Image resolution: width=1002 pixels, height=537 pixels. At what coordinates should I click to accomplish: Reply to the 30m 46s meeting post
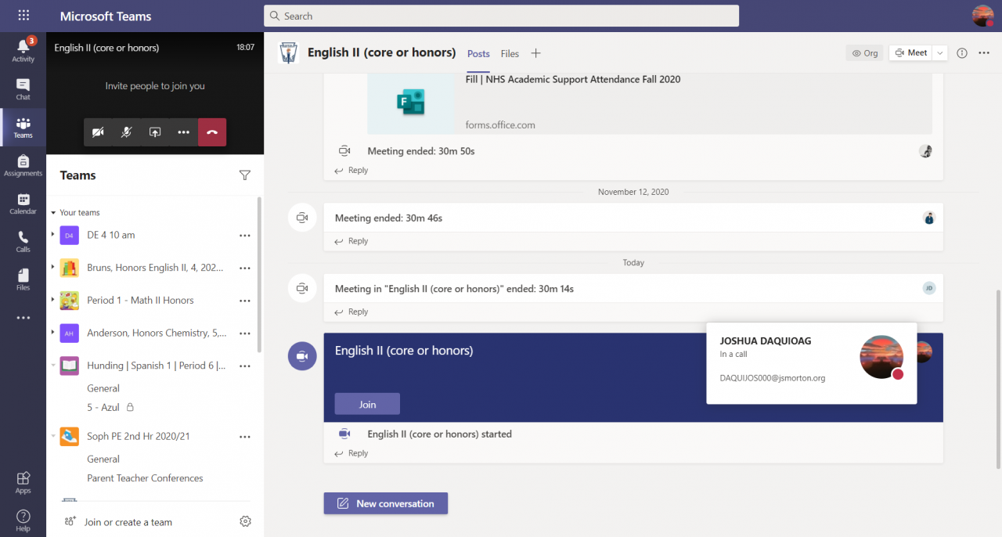pyautogui.click(x=351, y=241)
